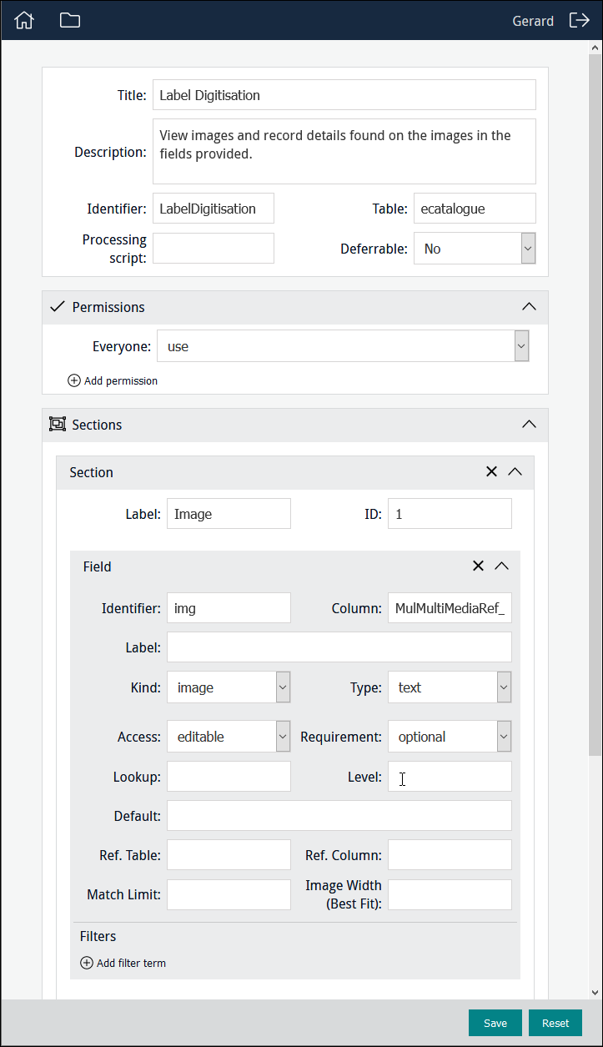Image resolution: width=603 pixels, height=1047 pixels.
Task: Collapse the Field panel chevron
Action: point(501,566)
